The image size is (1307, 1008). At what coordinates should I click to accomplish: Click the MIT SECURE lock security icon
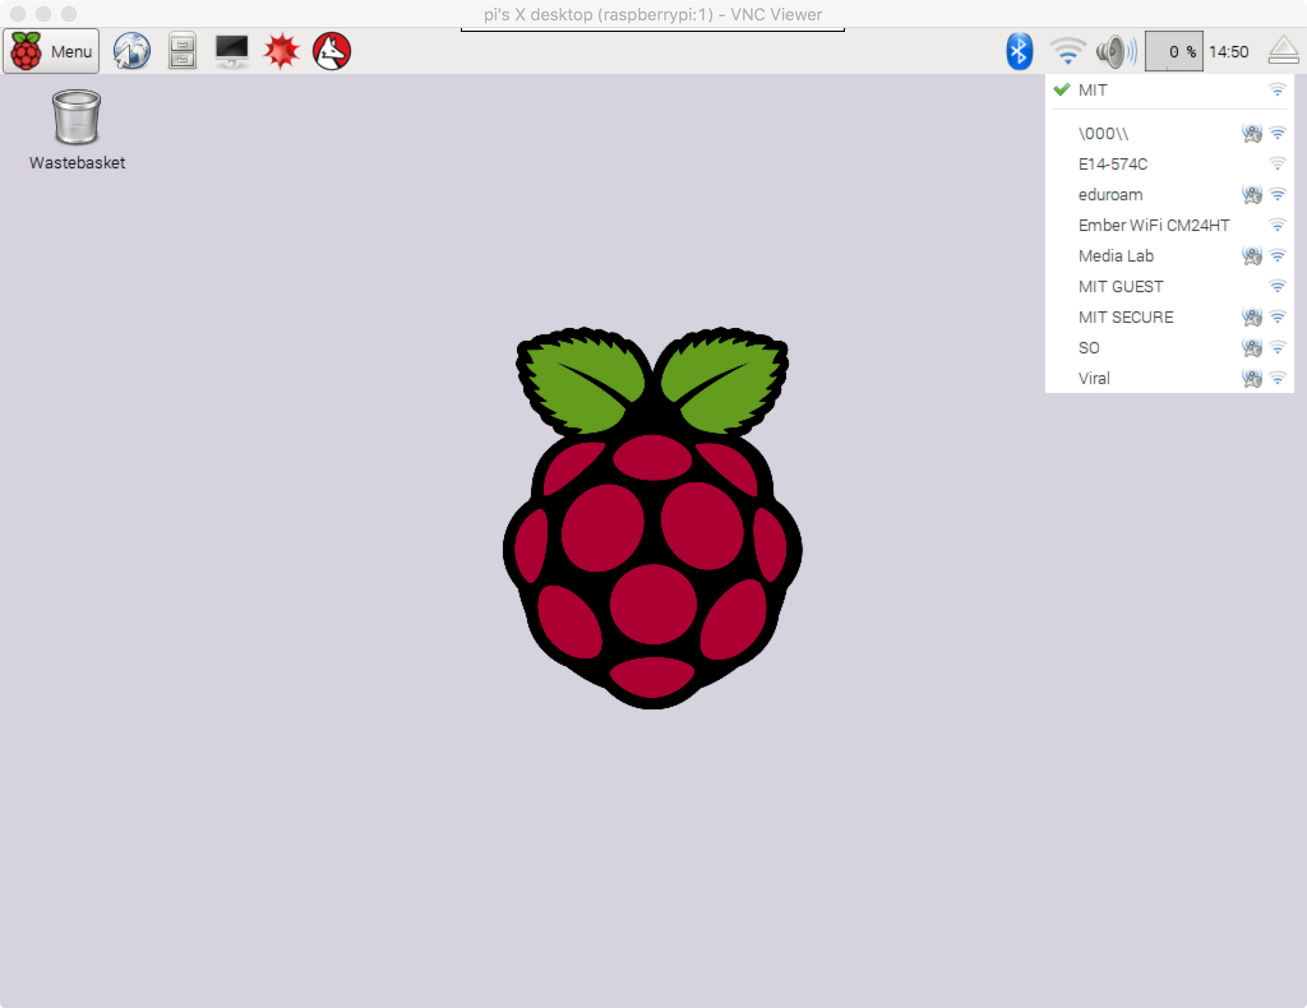pos(1251,317)
